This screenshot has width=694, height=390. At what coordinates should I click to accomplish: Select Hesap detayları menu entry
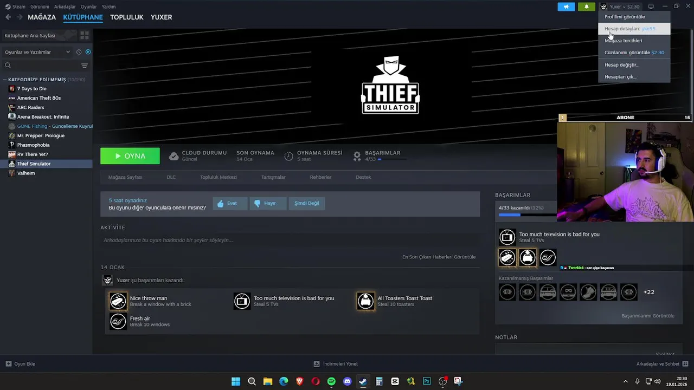tap(634, 29)
